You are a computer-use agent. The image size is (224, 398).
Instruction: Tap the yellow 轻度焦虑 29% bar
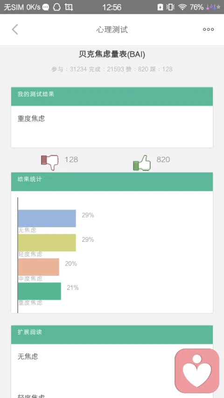47,243
